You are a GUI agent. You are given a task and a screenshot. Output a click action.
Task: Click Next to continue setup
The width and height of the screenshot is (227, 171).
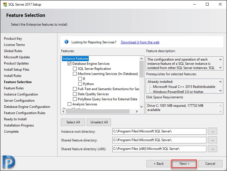pyautogui.click(x=184, y=164)
